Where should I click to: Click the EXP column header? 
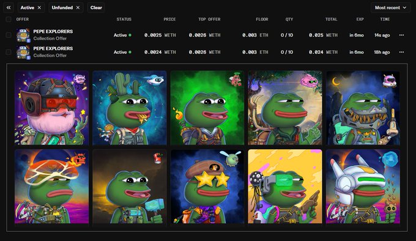[360, 20]
